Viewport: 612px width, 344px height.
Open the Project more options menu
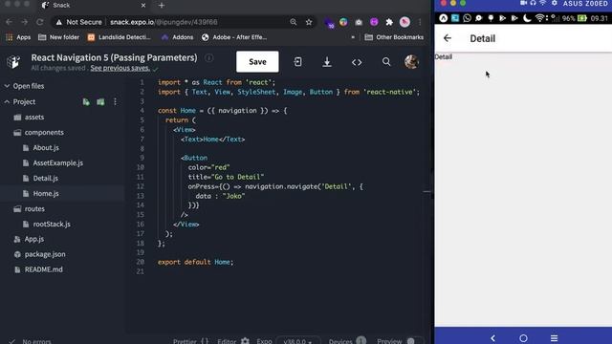tap(115, 102)
